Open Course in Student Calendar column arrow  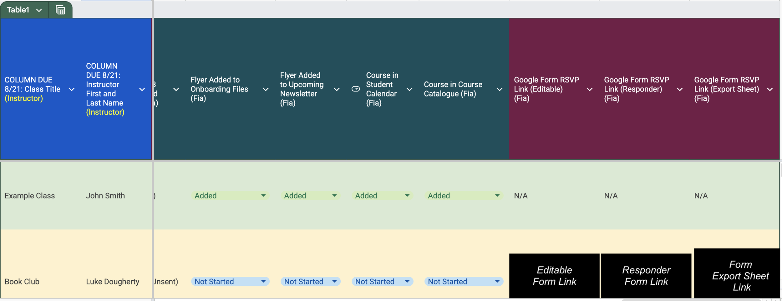coord(409,89)
